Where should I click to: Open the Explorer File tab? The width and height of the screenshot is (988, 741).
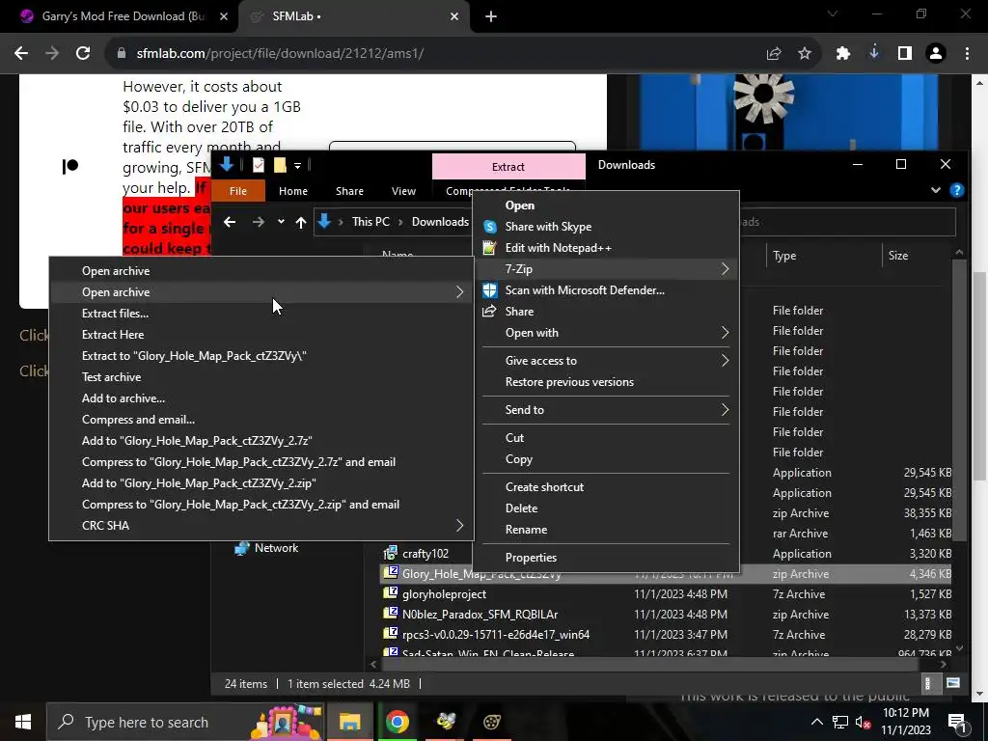[238, 191]
